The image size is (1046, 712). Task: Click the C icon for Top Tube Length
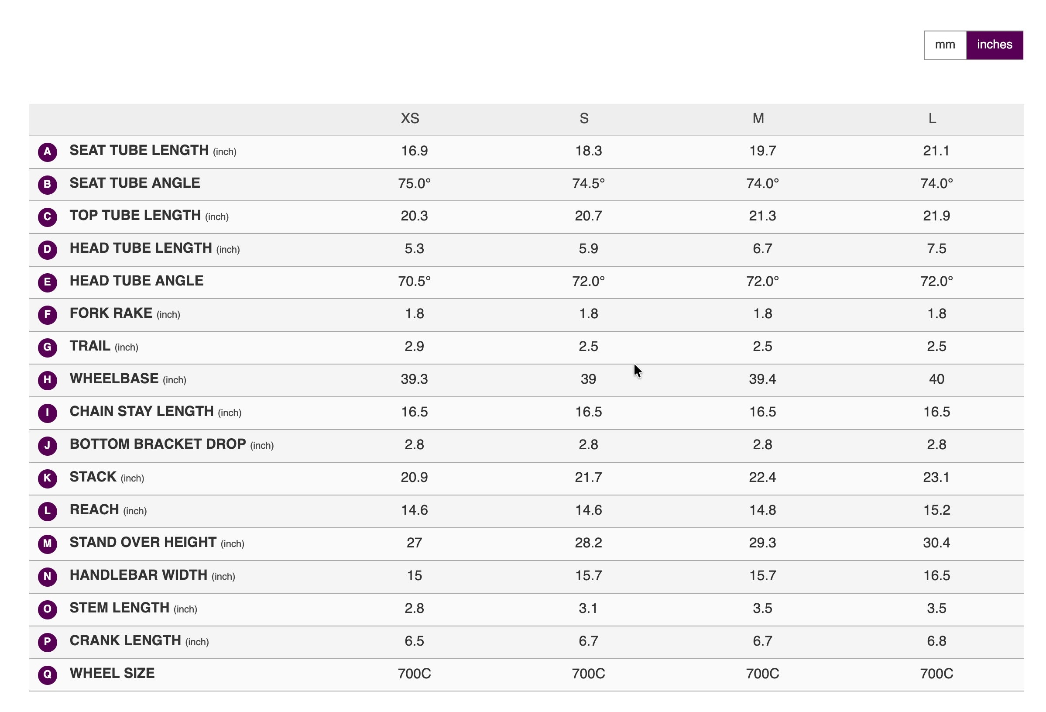pyautogui.click(x=47, y=217)
